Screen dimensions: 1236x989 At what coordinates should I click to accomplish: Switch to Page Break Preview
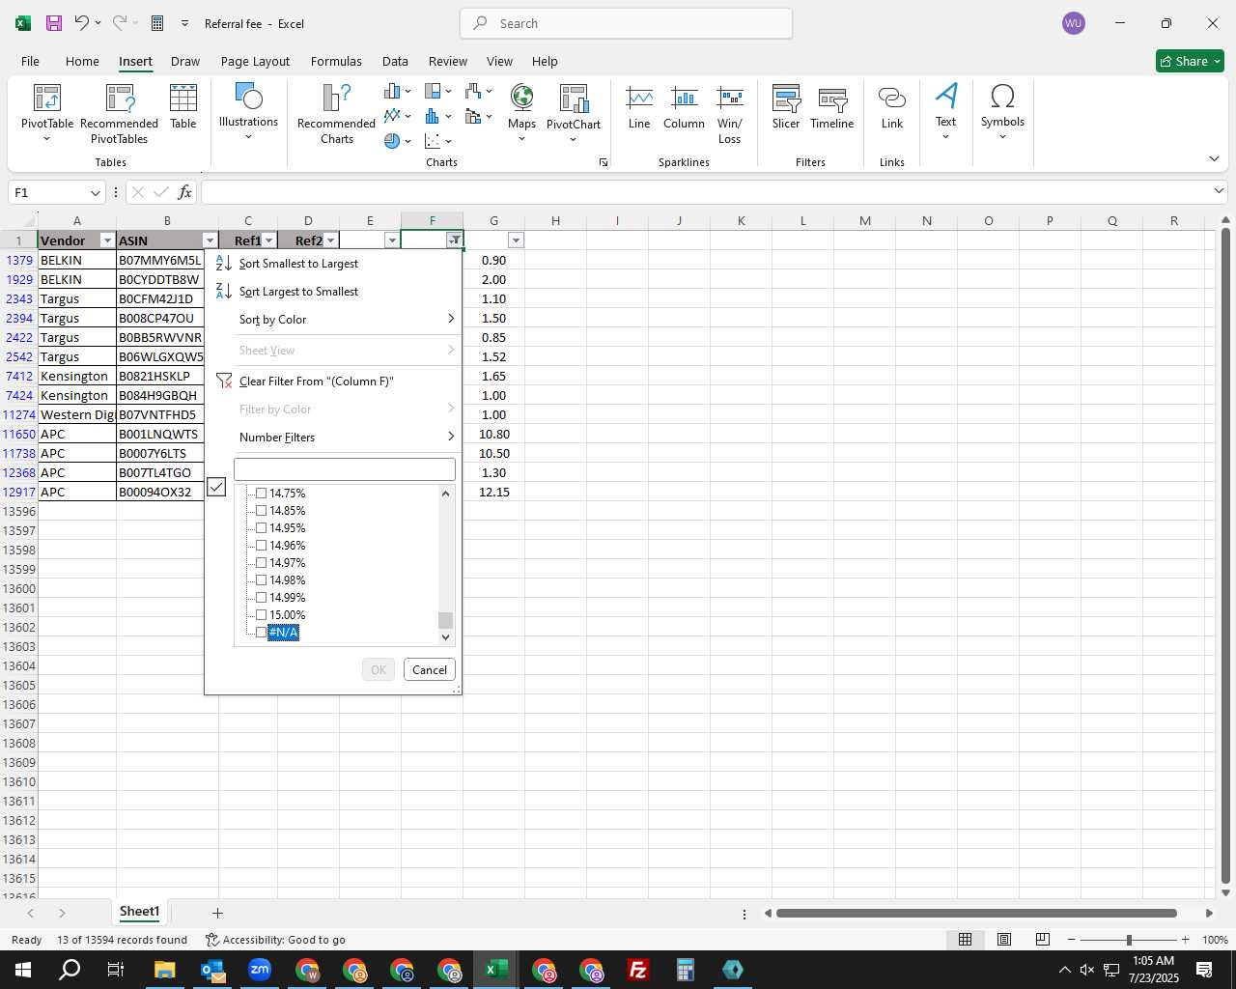[1043, 940]
